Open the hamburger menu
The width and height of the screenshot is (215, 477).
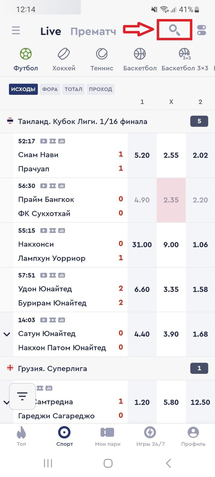coord(16,30)
